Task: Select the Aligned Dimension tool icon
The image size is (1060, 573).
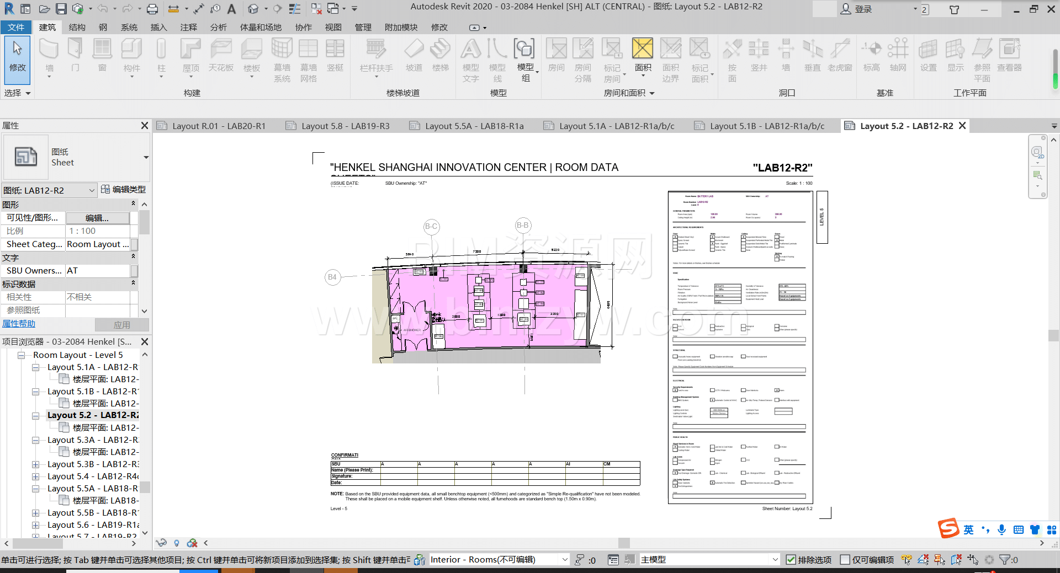Action: 199,9
